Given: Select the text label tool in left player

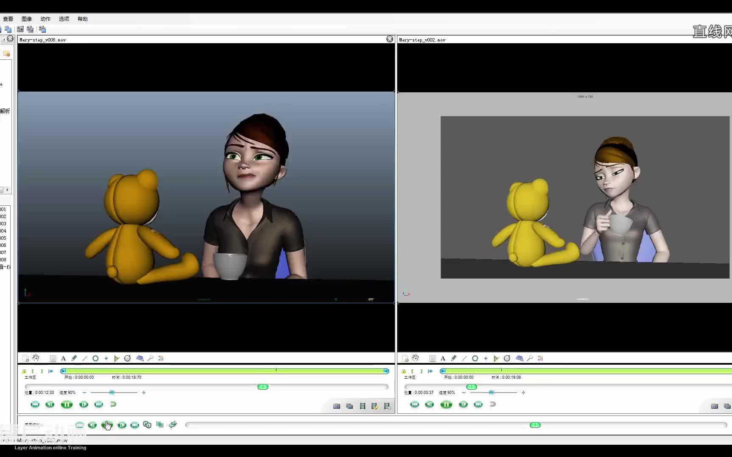Looking at the screenshot, I should [x=63, y=358].
